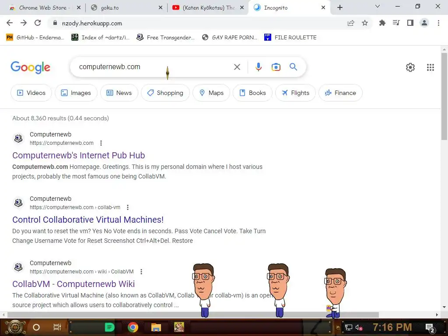Viewport: 448px width, 336px height.
Task: Filter results by Books
Action: (252, 93)
